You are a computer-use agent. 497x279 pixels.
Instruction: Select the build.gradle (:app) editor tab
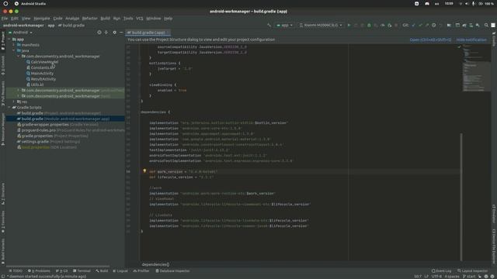(148, 33)
